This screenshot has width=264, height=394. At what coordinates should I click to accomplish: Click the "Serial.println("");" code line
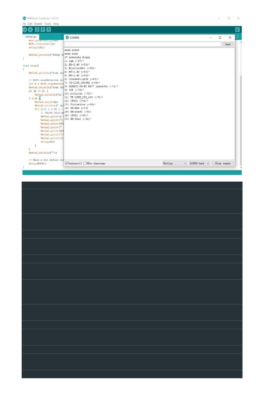point(43,153)
